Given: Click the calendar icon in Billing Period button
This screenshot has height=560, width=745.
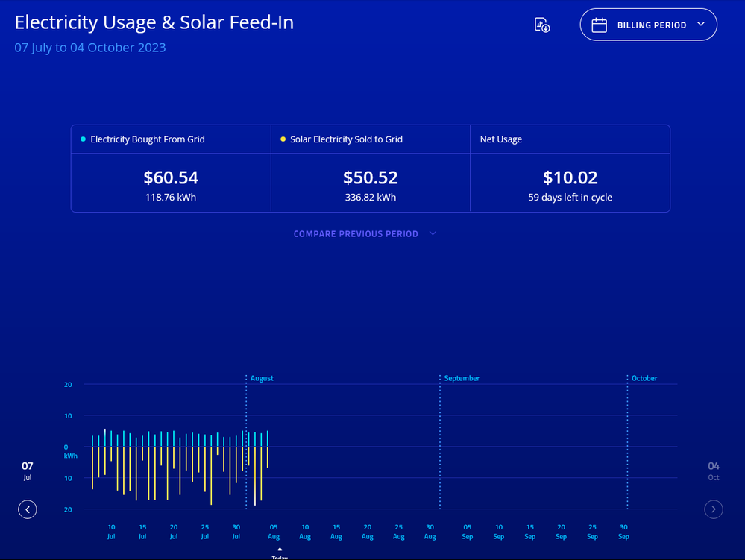Looking at the screenshot, I should pos(599,25).
